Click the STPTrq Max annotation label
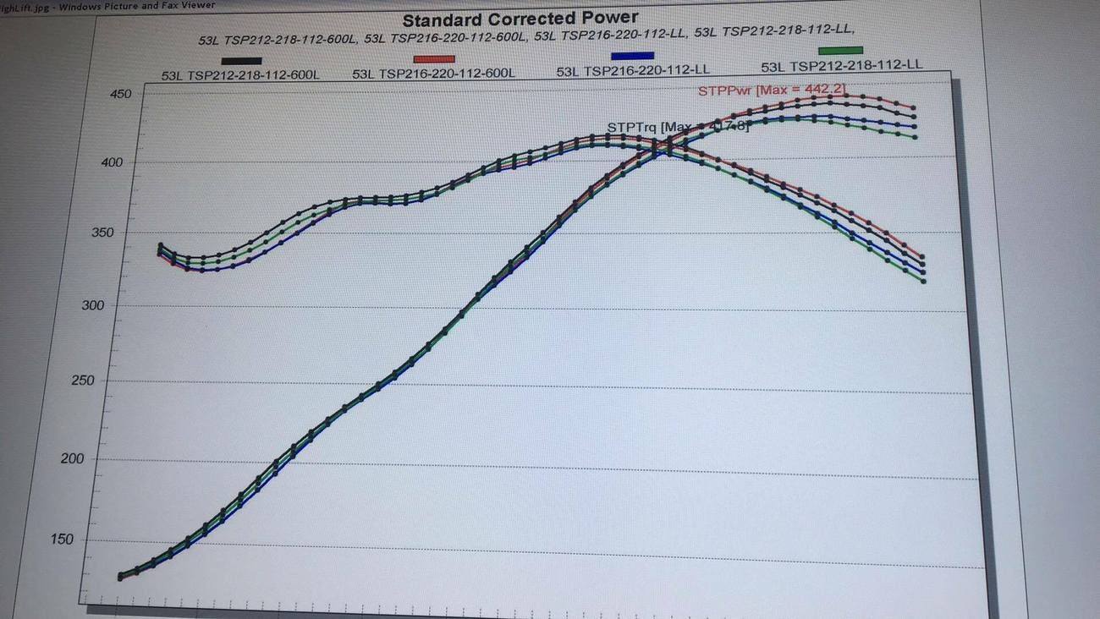Viewport: 1100px width, 619px height. tap(677, 127)
